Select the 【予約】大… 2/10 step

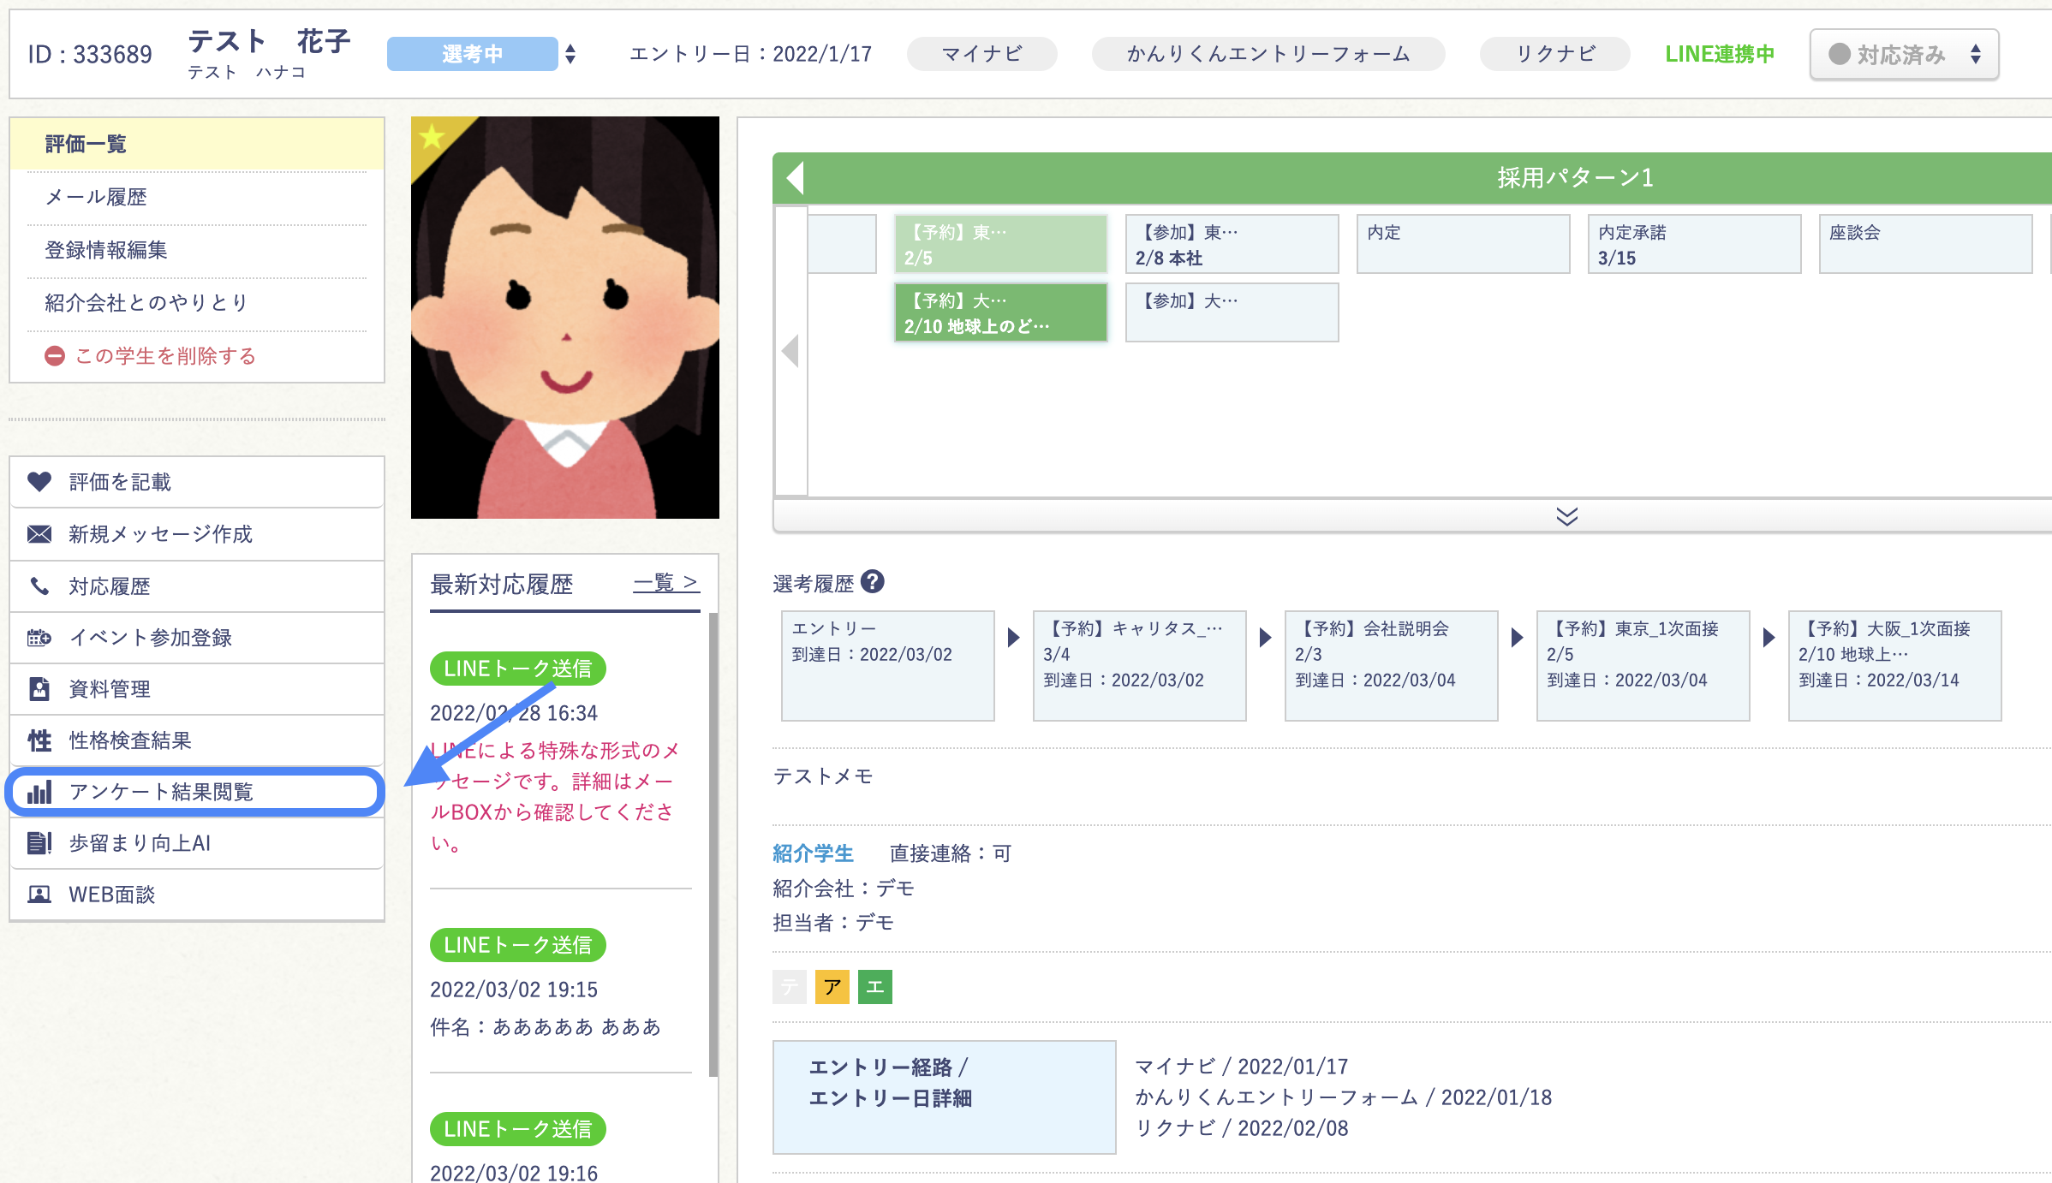[x=1000, y=312]
